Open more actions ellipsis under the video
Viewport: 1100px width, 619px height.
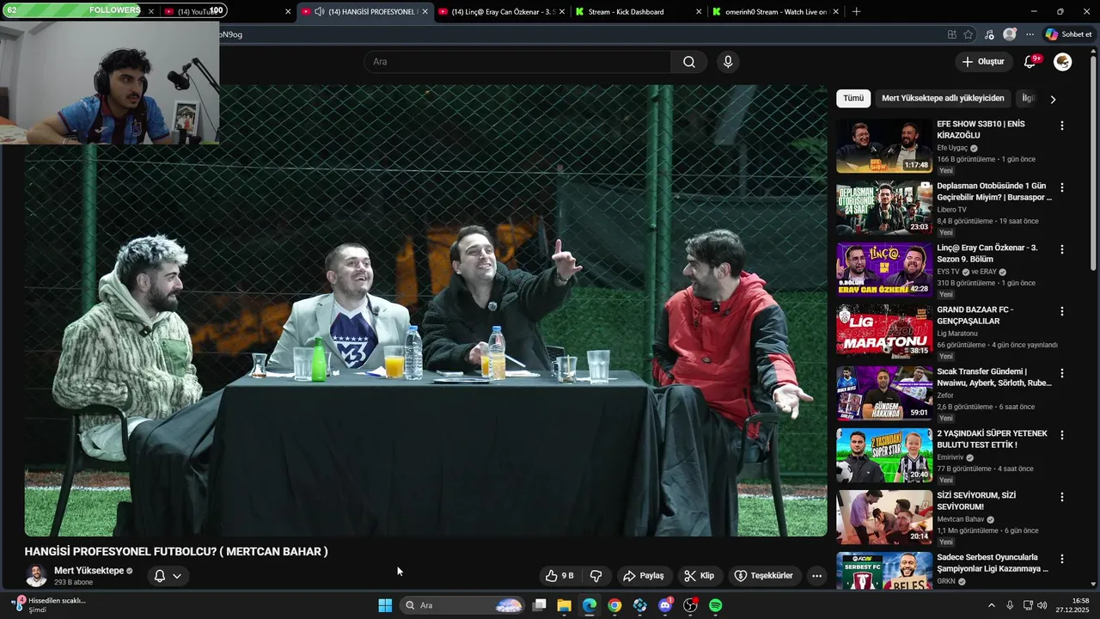click(x=816, y=576)
